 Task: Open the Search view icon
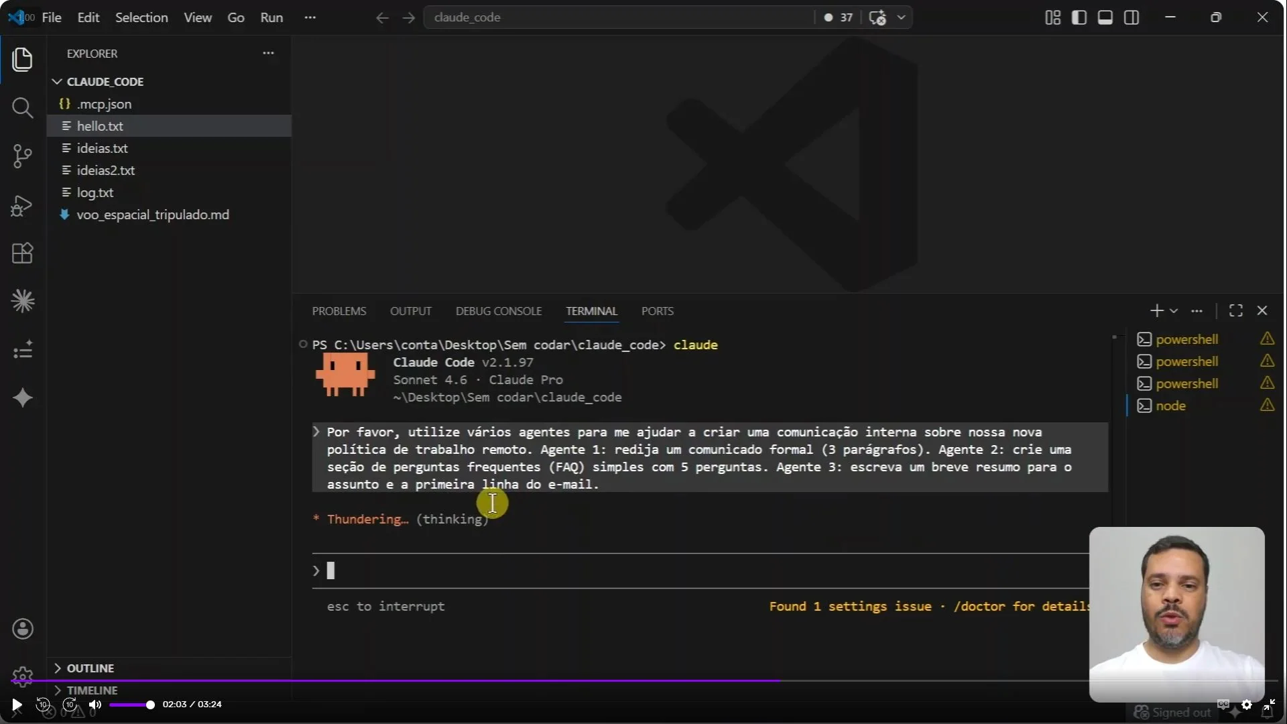click(23, 108)
